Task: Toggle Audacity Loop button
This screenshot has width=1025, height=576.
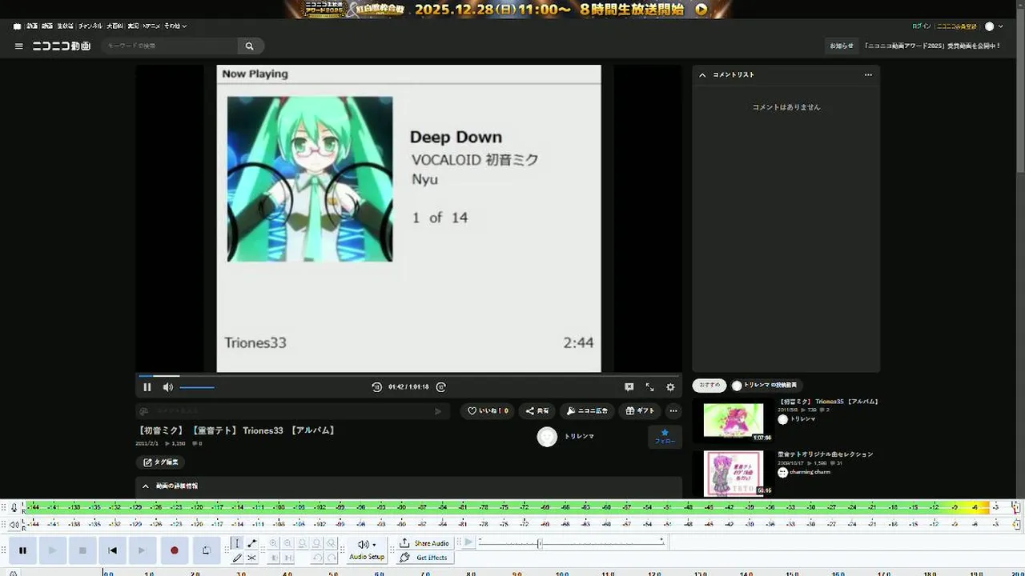Action: (x=206, y=550)
